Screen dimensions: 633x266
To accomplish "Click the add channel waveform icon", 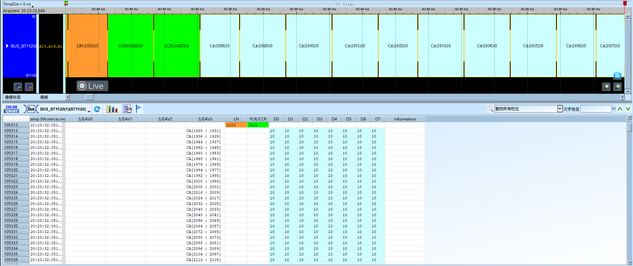I will pyautogui.click(x=18, y=86).
